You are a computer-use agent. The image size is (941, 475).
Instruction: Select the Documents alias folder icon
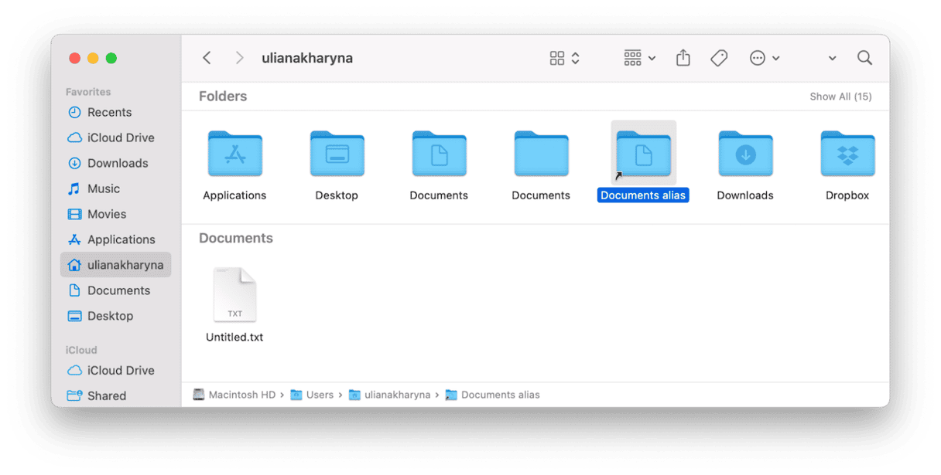[x=643, y=154]
